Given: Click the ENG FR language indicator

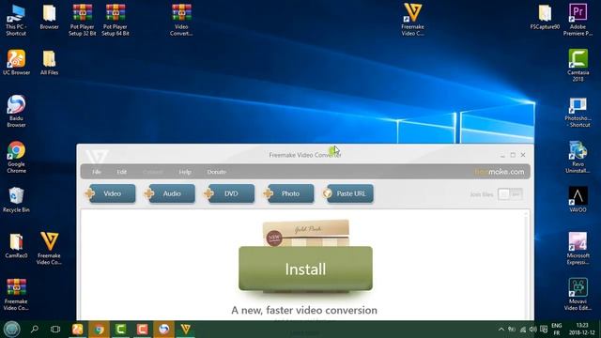Looking at the screenshot, I should point(557,330).
